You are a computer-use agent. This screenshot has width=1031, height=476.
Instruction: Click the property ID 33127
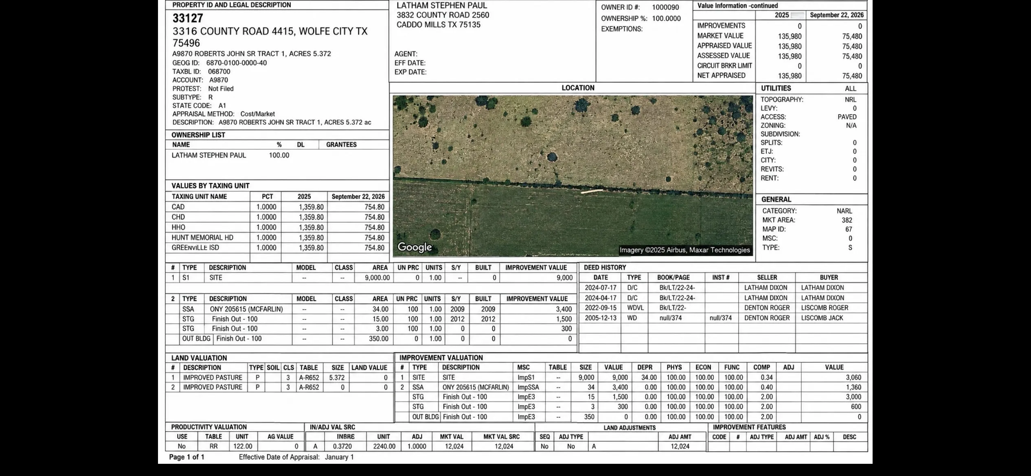click(x=188, y=18)
